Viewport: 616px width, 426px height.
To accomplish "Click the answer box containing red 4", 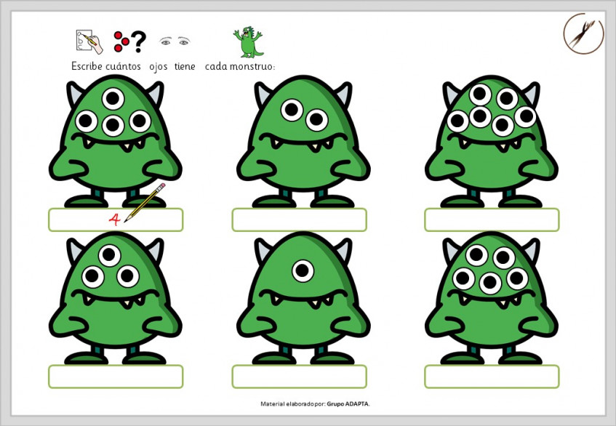I will (x=116, y=220).
